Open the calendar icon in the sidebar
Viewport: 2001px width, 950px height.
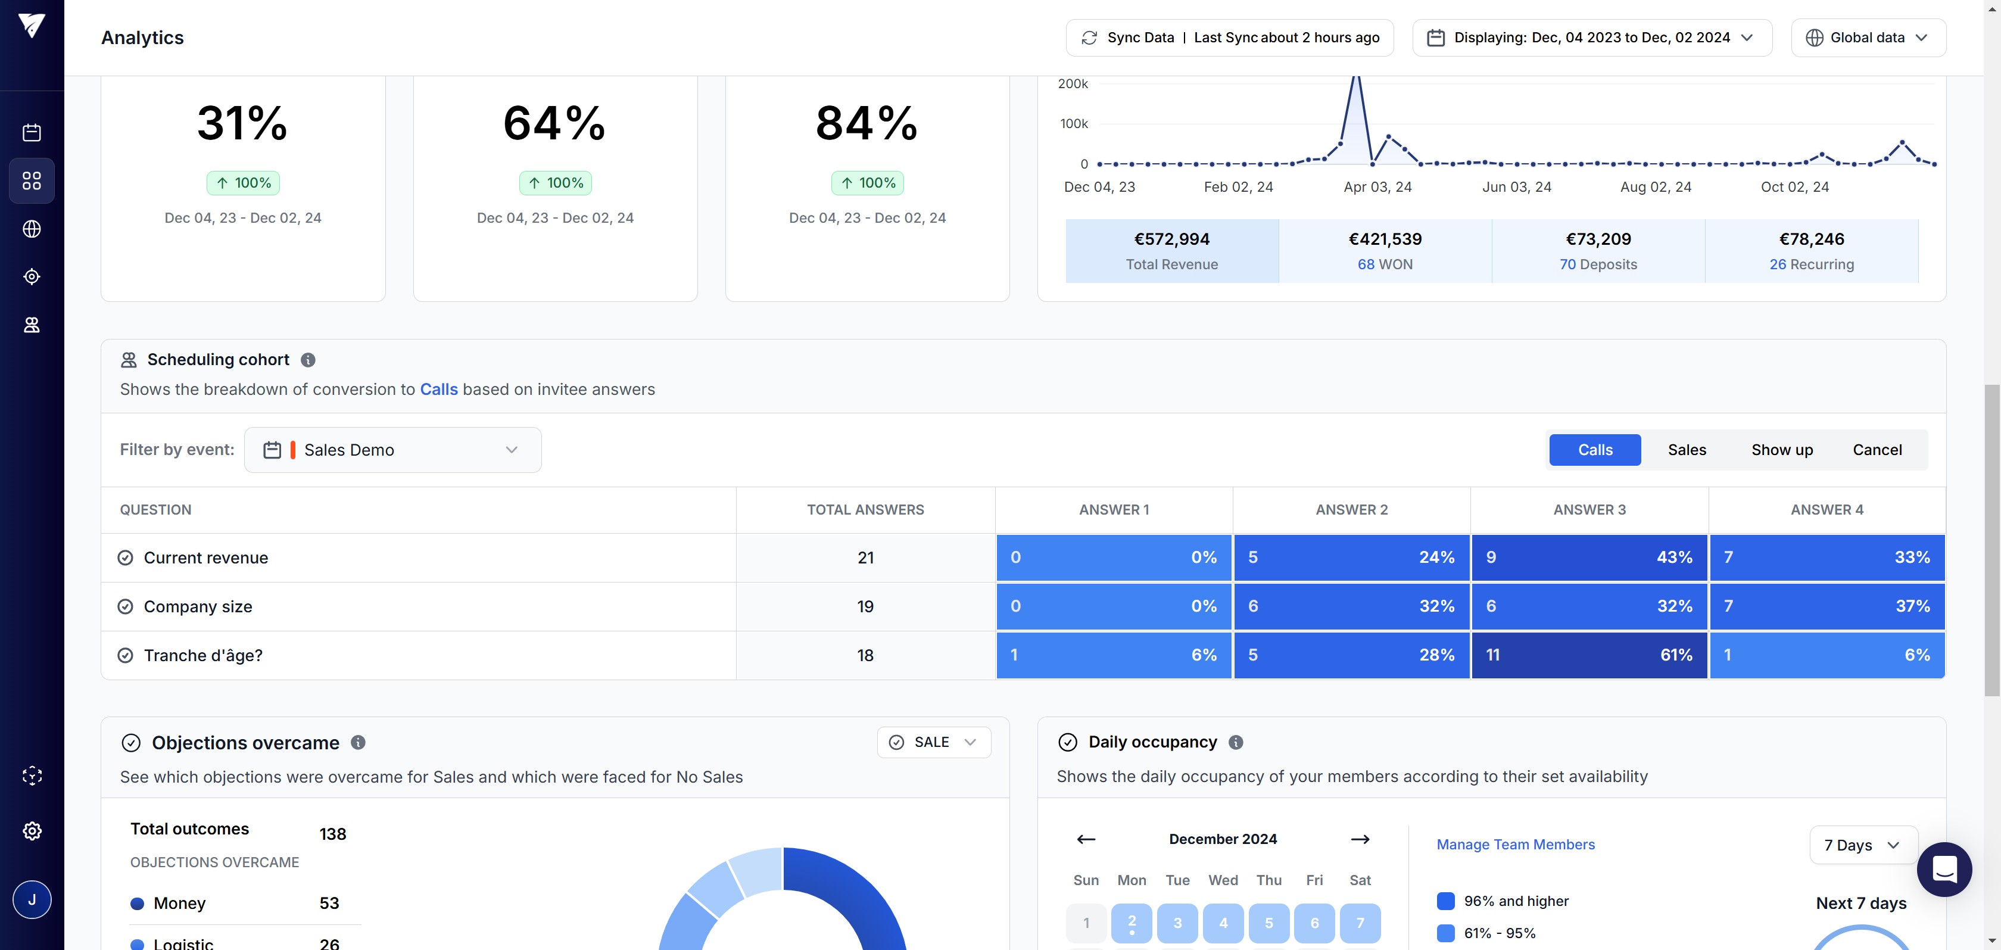32,133
